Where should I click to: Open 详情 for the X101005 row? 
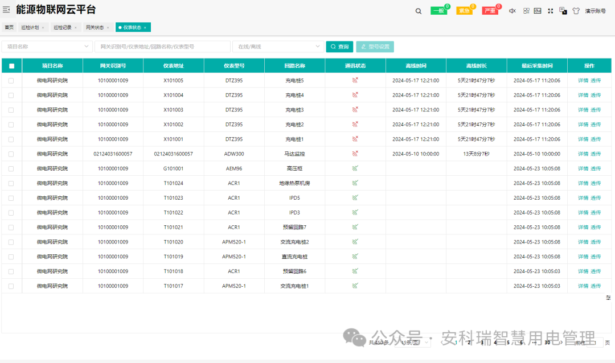coord(583,80)
